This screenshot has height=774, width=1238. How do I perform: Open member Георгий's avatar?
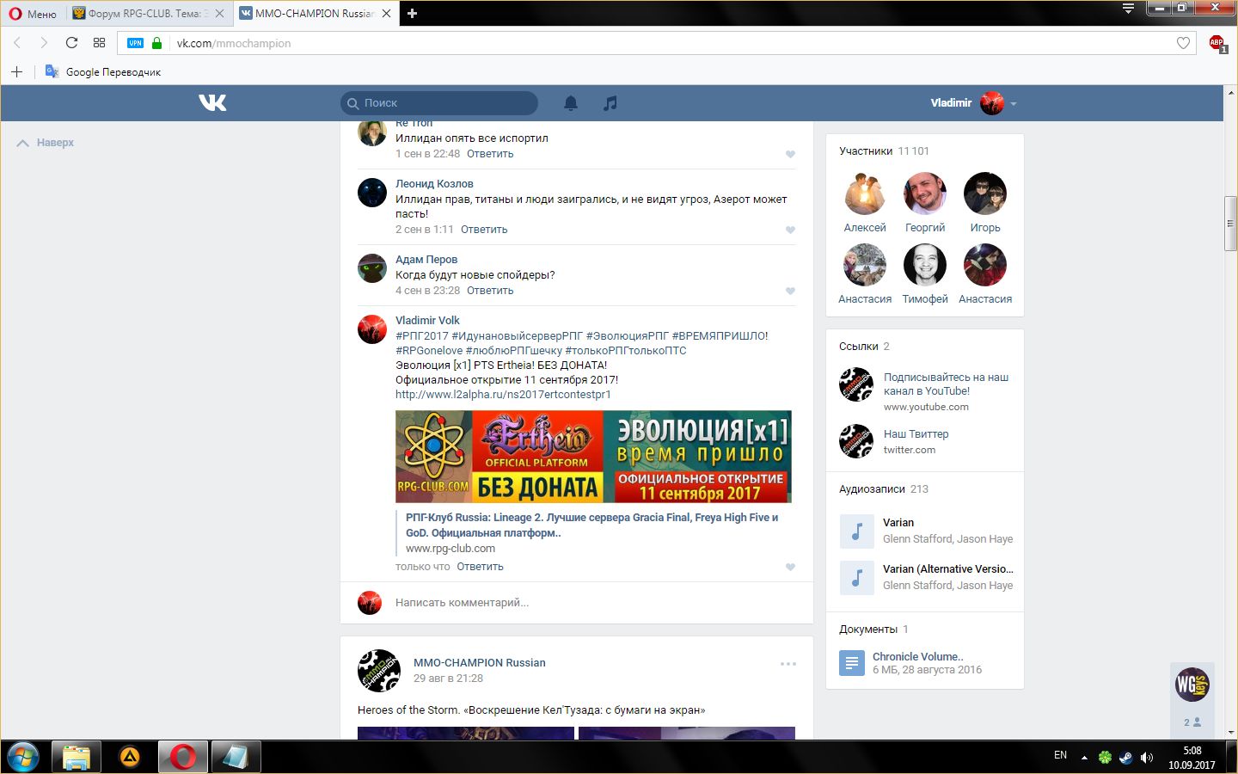(925, 193)
